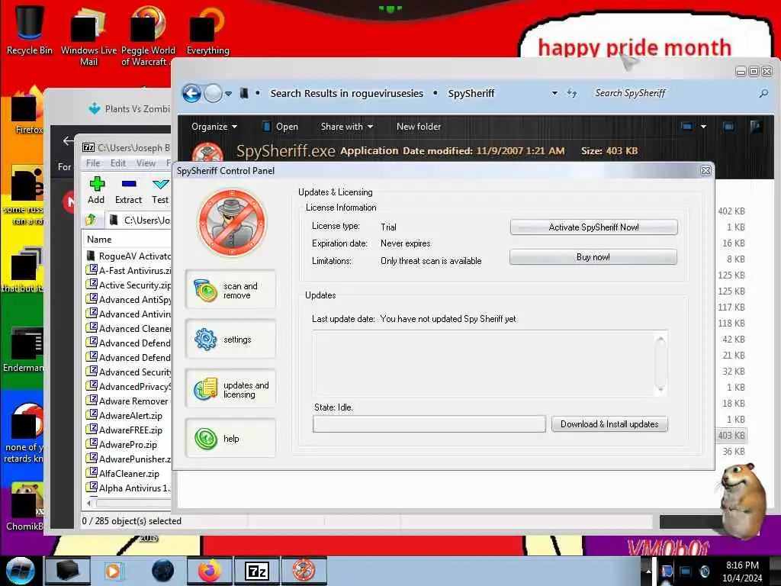Viewport: 781px width, 586px height.
Task: Go back in Explorer window
Action: click(x=191, y=93)
